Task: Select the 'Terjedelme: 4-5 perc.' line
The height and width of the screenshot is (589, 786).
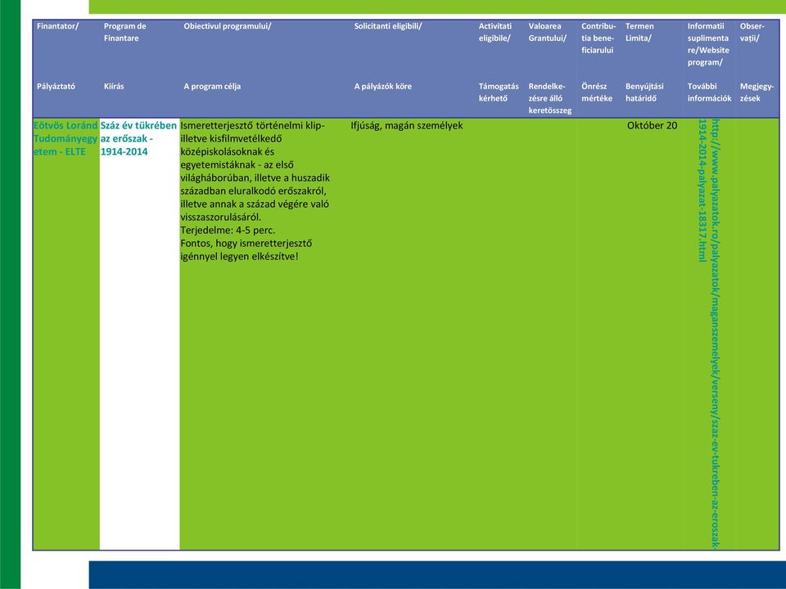Action: 228,231
